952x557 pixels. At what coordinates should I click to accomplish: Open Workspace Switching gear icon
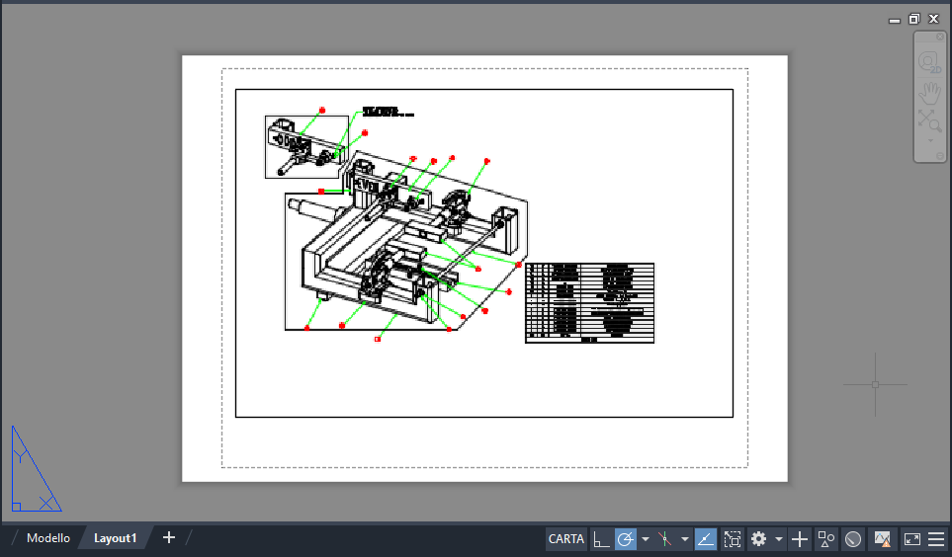click(x=758, y=539)
